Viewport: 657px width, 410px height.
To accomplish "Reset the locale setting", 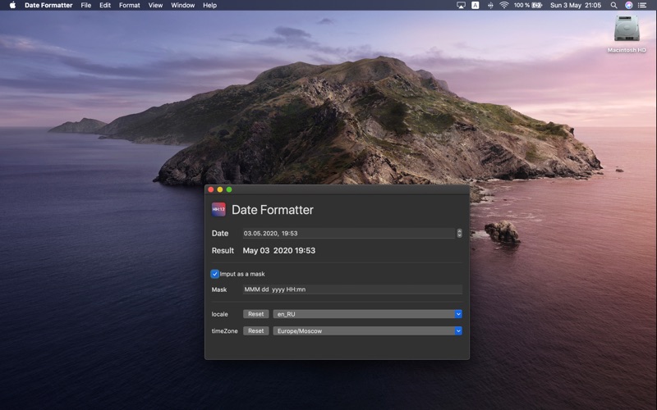I will click(x=256, y=314).
